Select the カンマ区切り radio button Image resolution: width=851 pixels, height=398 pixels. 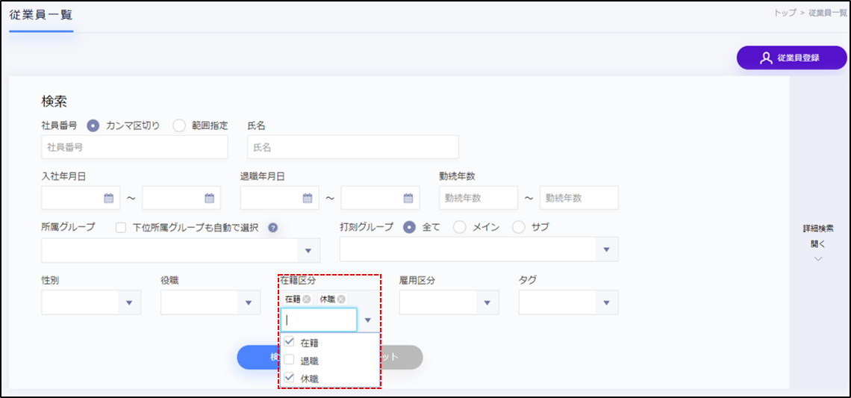[x=93, y=125]
